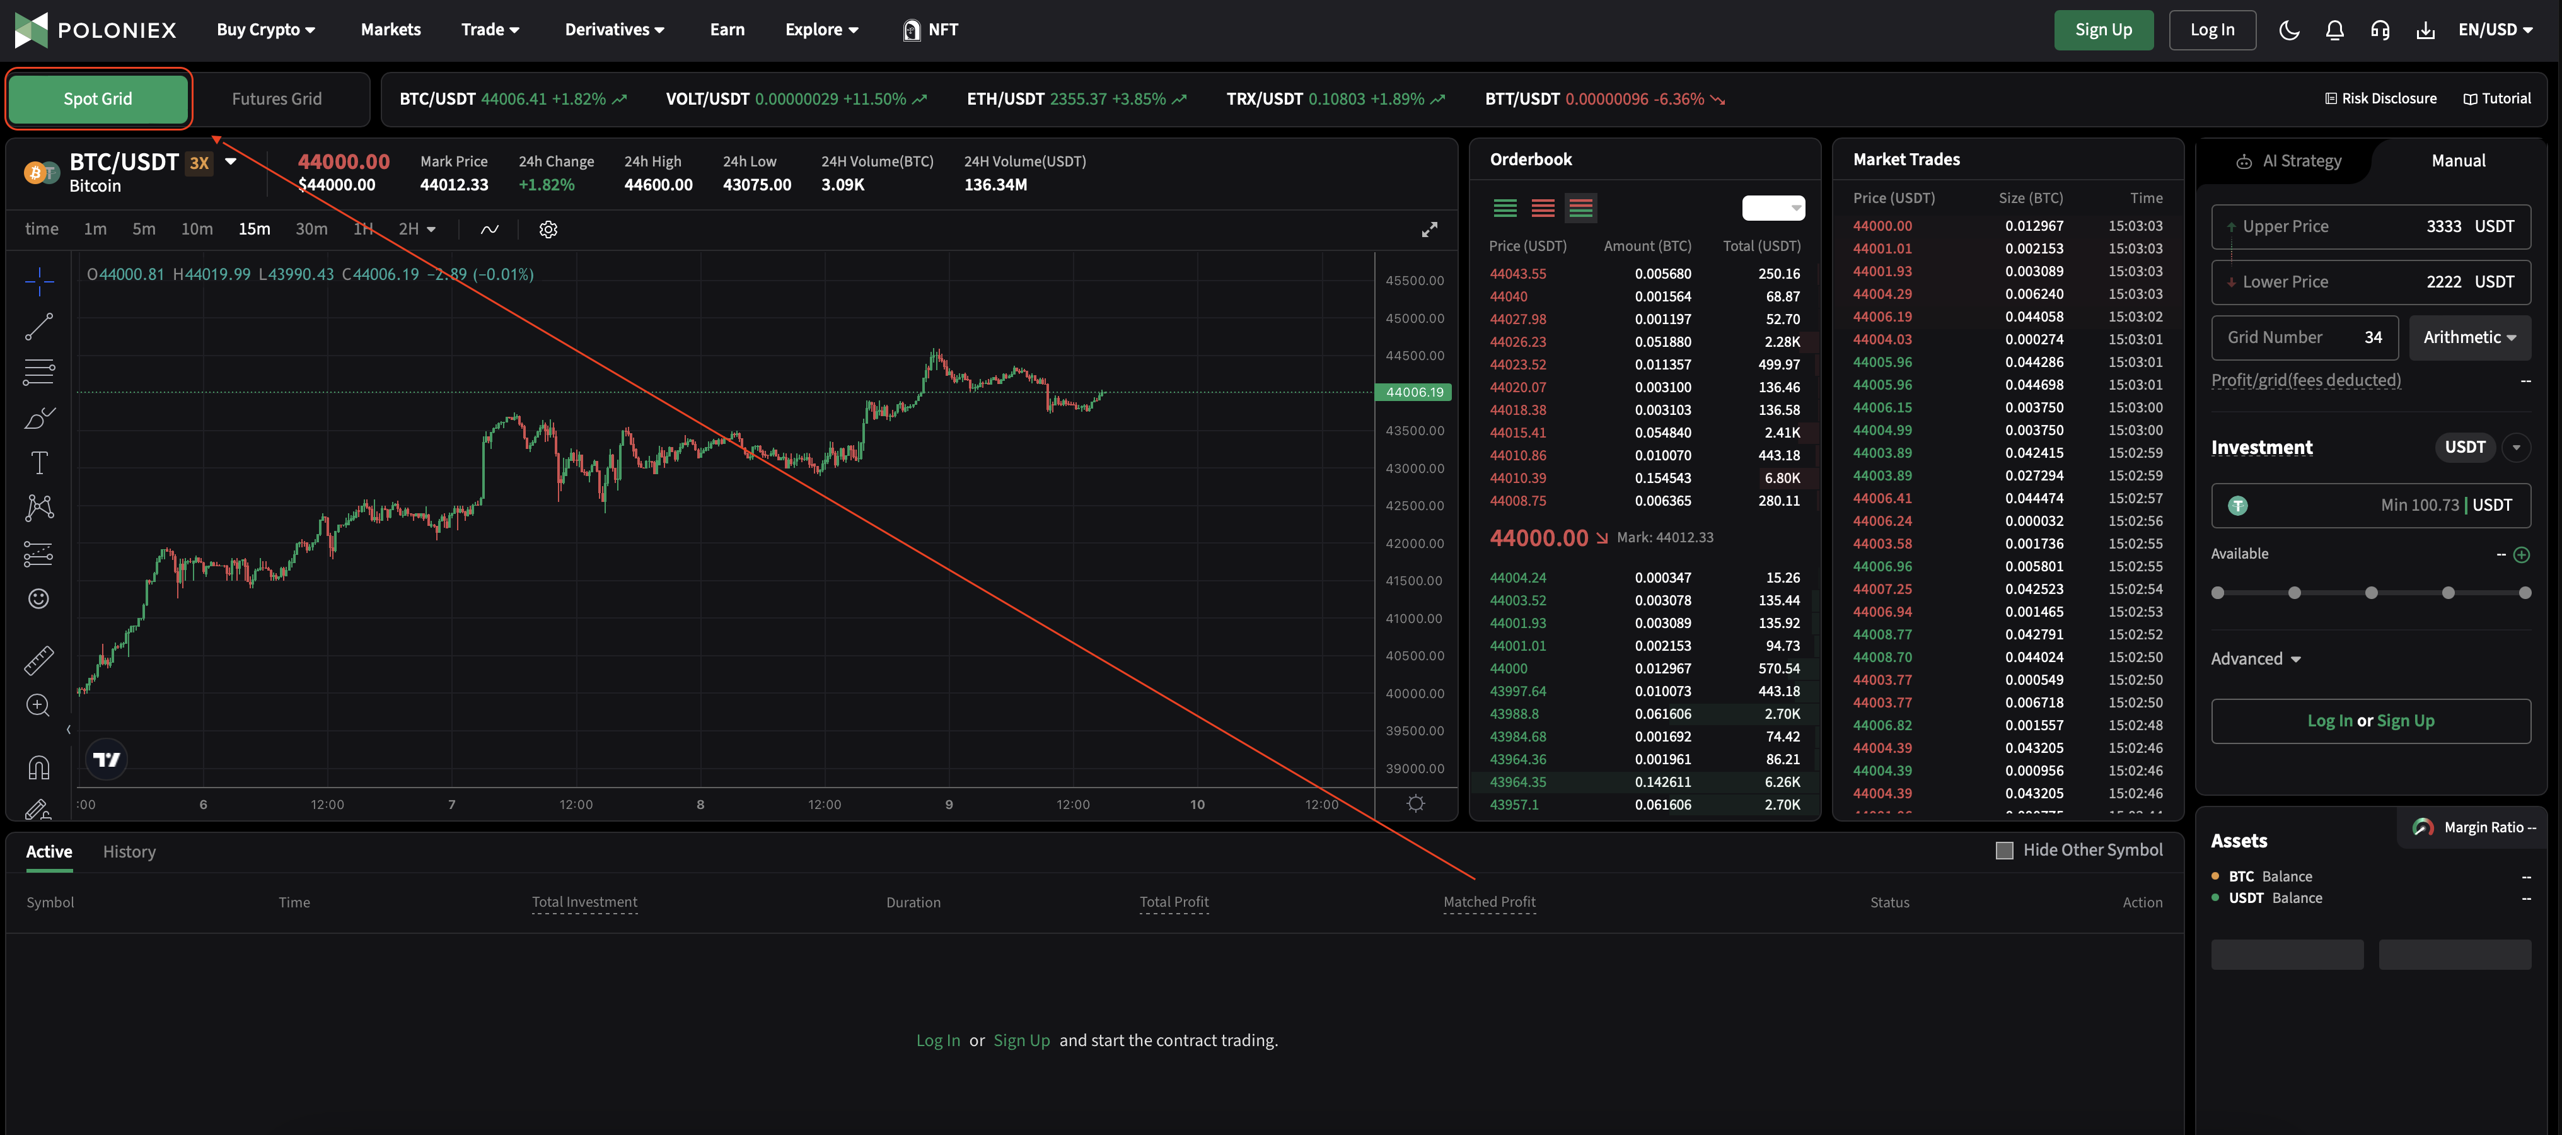Select the trend line drawing tool
This screenshot has height=1135, width=2562.
click(x=39, y=326)
